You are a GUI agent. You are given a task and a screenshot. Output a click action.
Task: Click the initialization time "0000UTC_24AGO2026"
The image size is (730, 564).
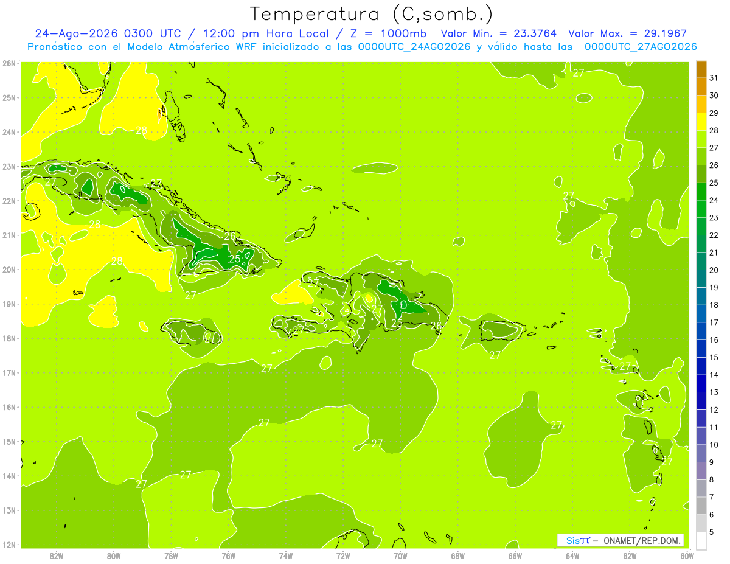tap(414, 47)
